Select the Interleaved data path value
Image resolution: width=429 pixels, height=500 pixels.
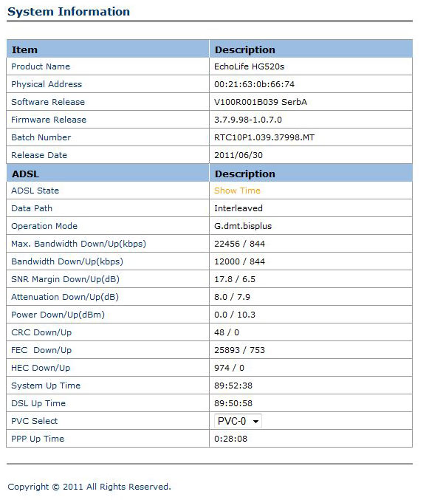[238, 208]
